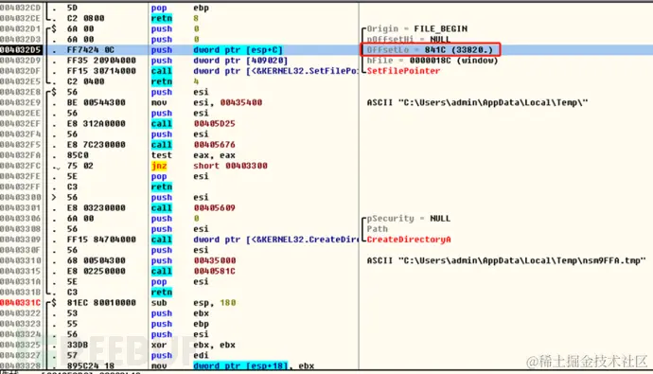653x374 pixels.
Task: Select the red CreateDirectoryA comment
Action: pos(409,240)
